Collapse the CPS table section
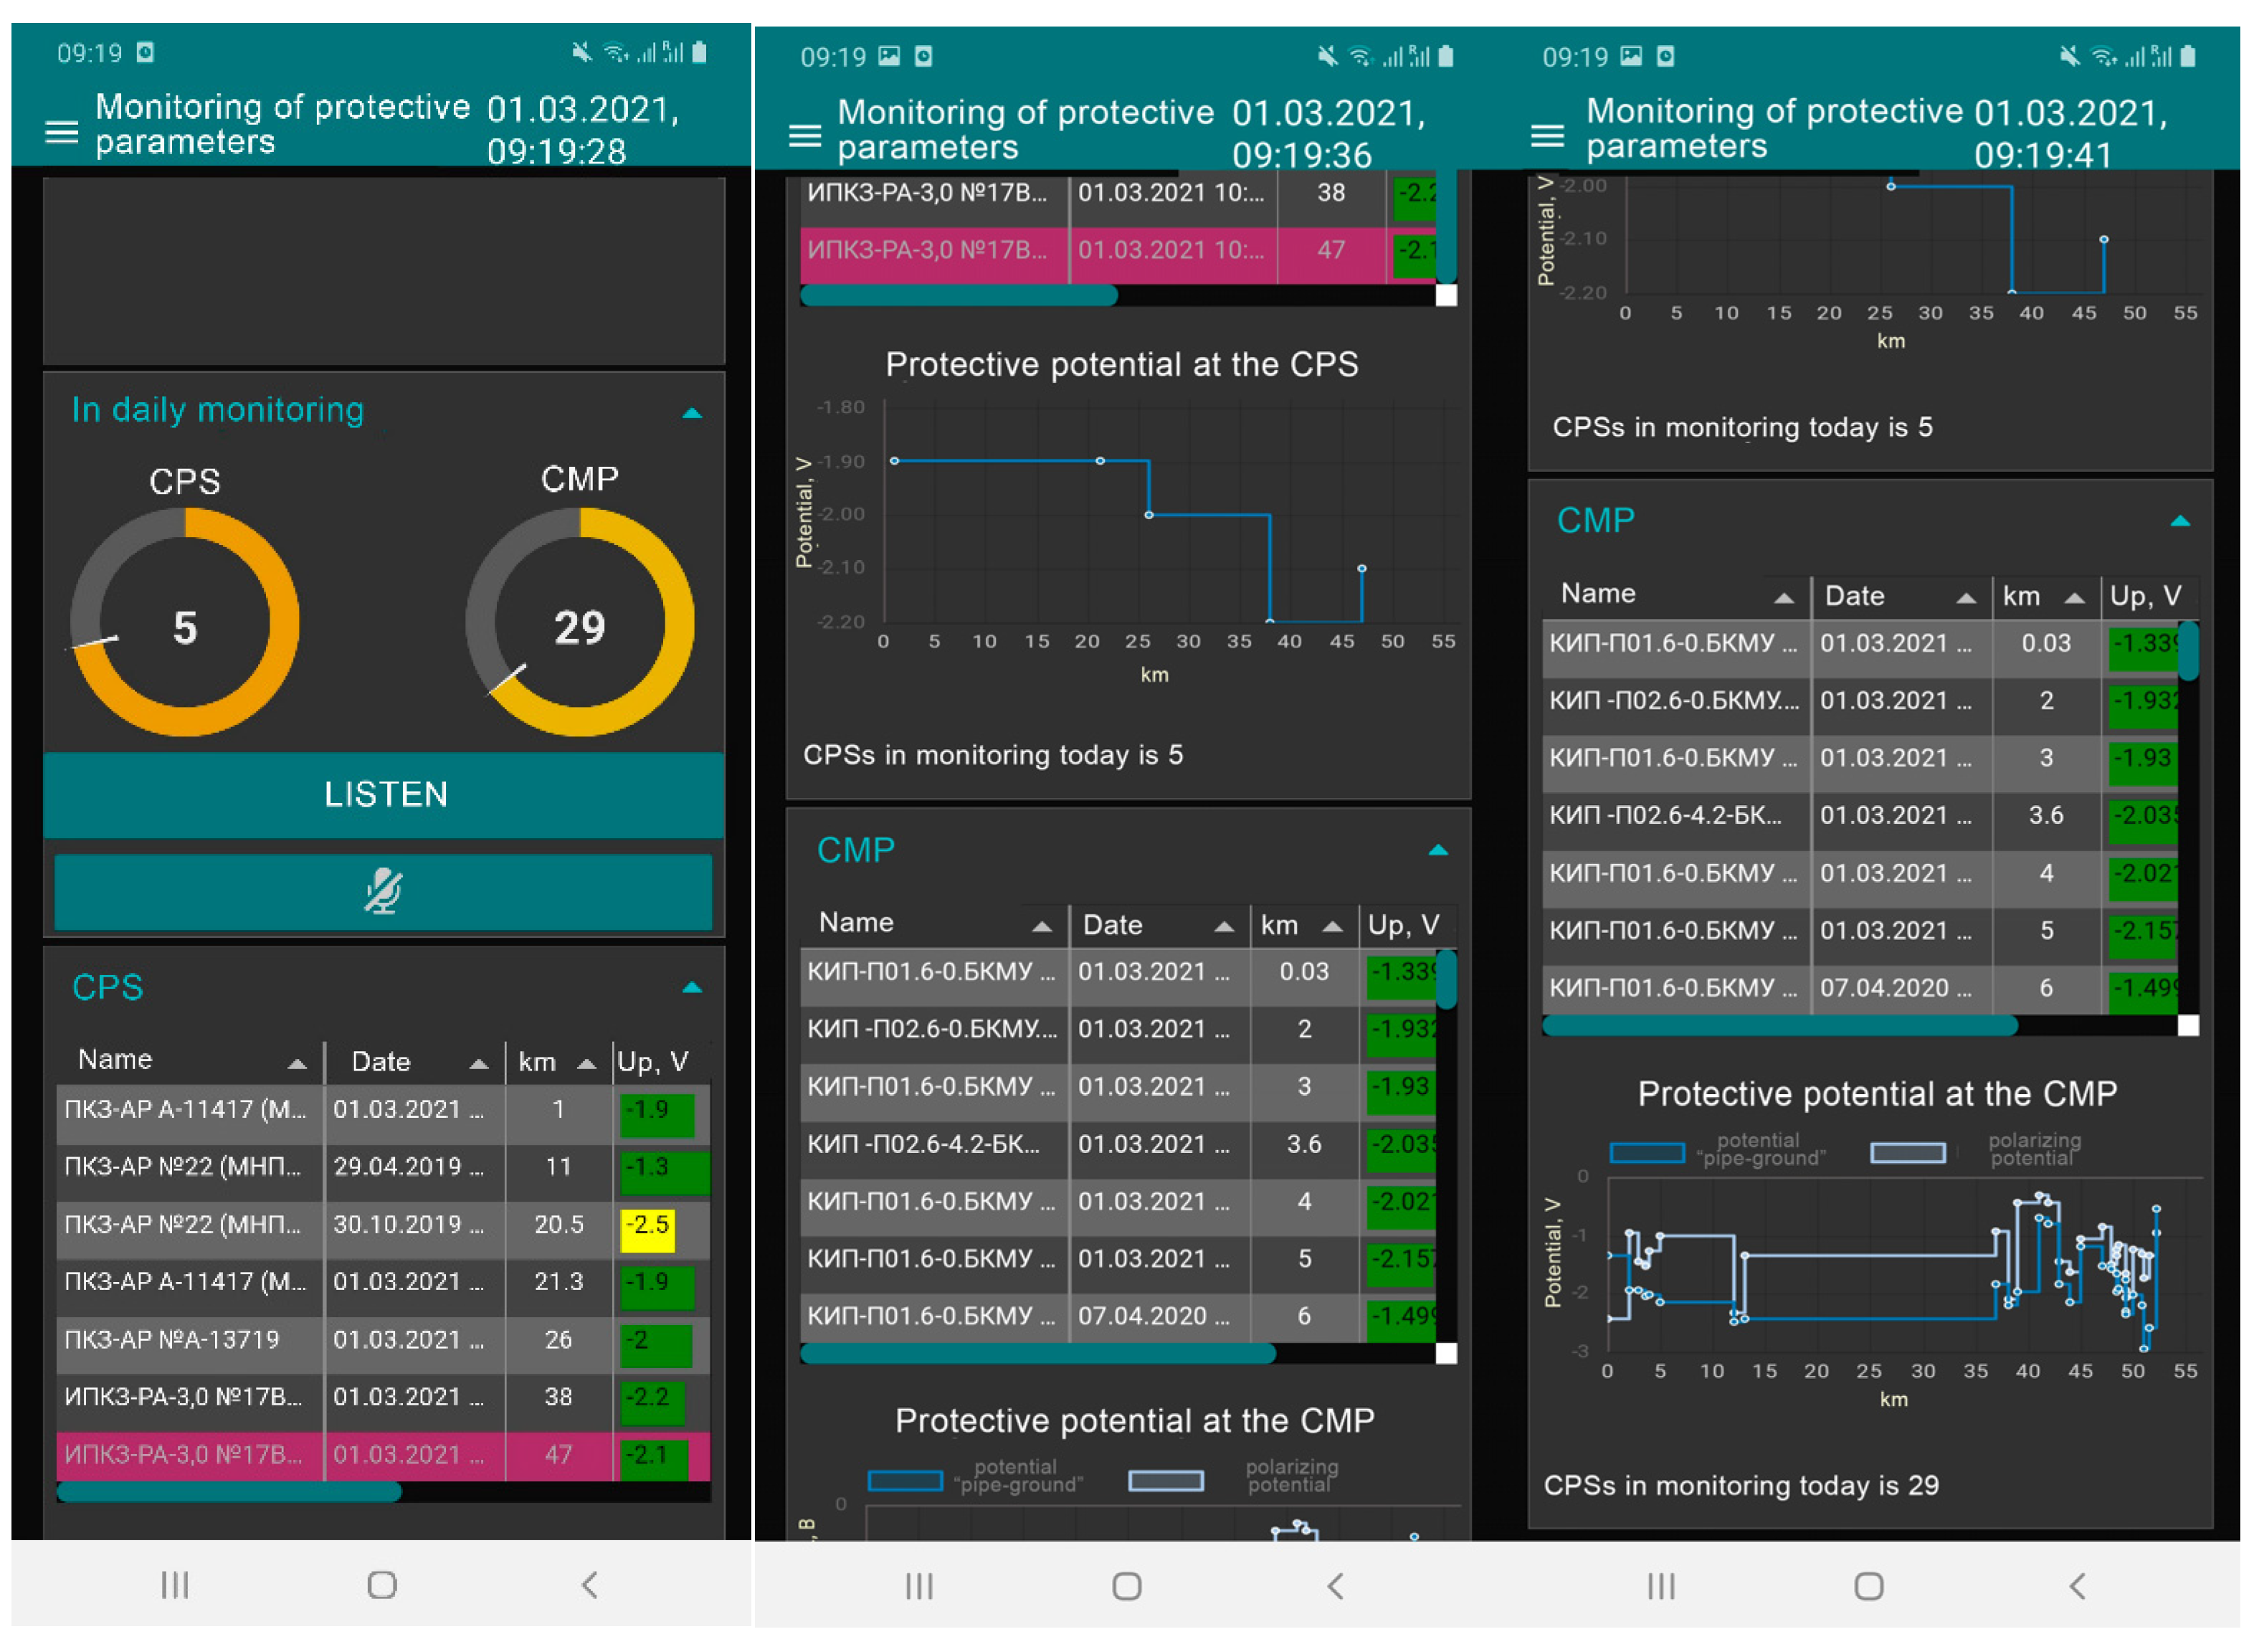2264x1652 pixels. [x=692, y=988]
